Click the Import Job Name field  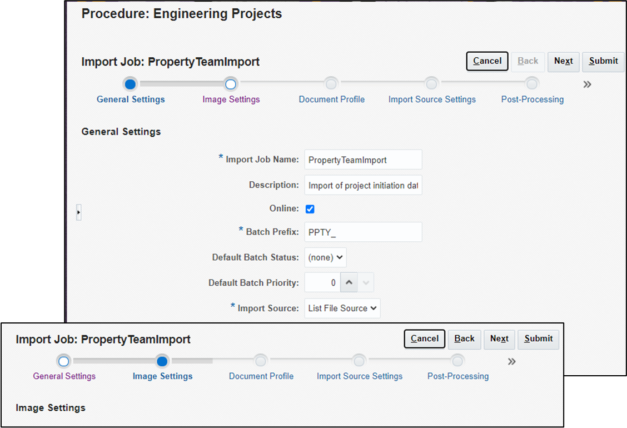pyautogui.click(x=363, y=160)
